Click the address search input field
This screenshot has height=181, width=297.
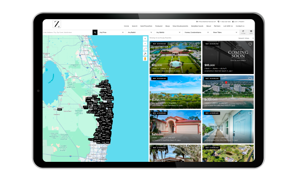67,33
